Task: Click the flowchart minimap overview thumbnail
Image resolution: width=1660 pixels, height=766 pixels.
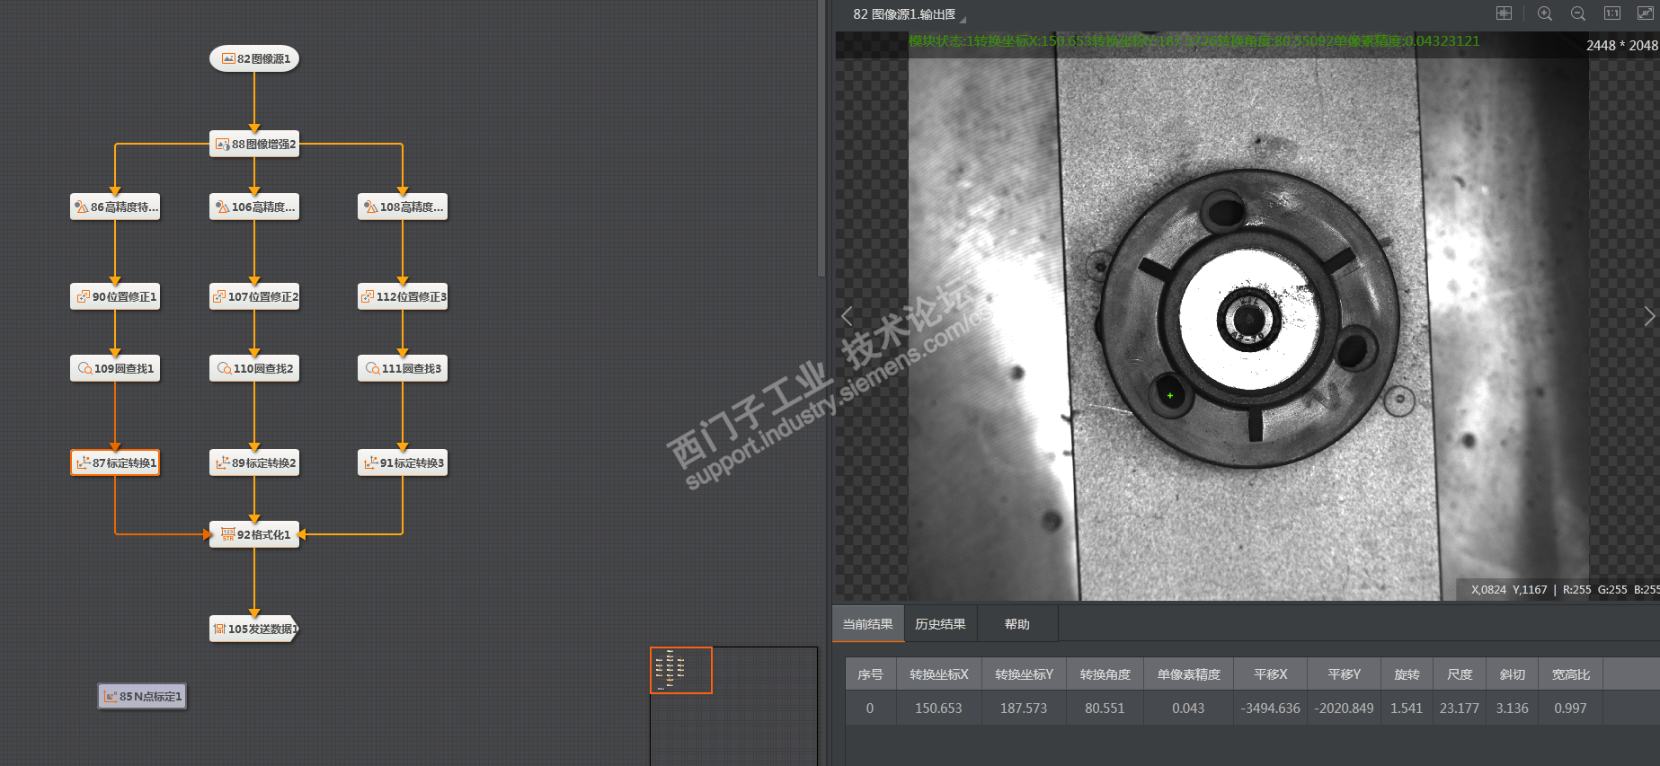Action: point(733,706)
